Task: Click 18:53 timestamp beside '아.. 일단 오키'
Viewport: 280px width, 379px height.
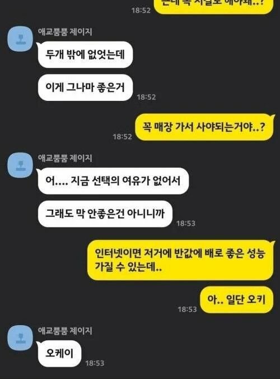Action: tap(187, 309)
